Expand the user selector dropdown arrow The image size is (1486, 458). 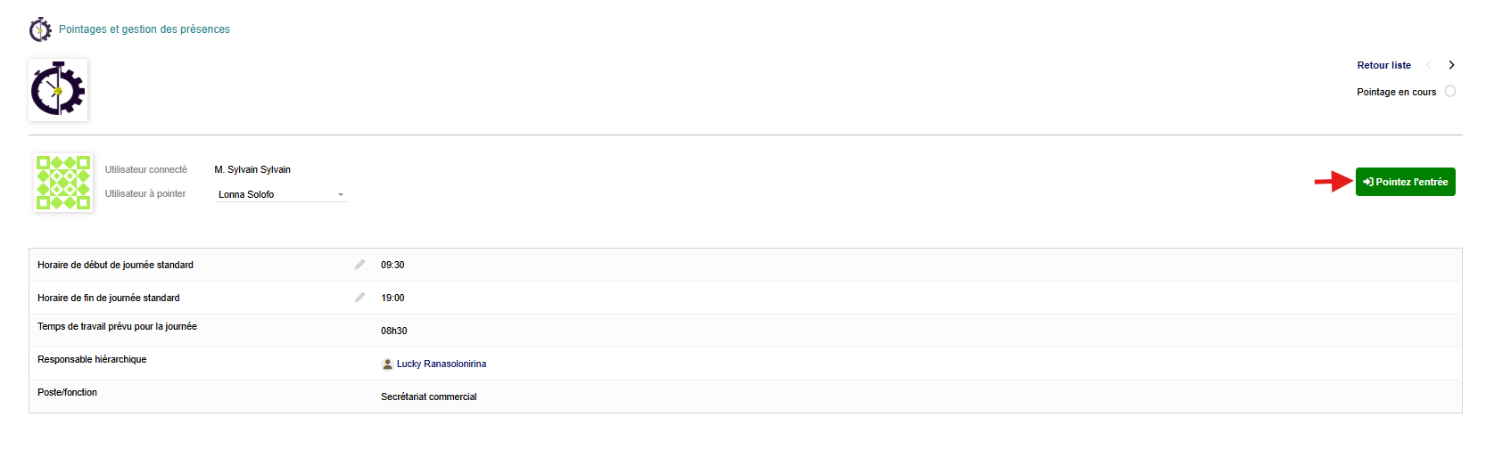(x=341, y=194)
